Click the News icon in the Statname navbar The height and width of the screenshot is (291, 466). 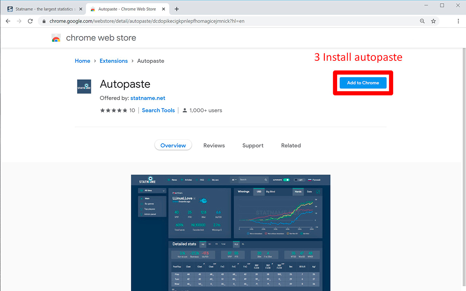coord(169,180)
